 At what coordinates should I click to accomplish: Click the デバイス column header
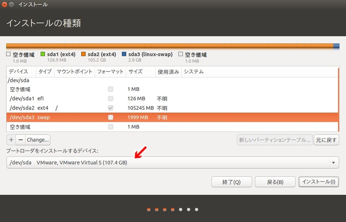(x=18, y=71)
